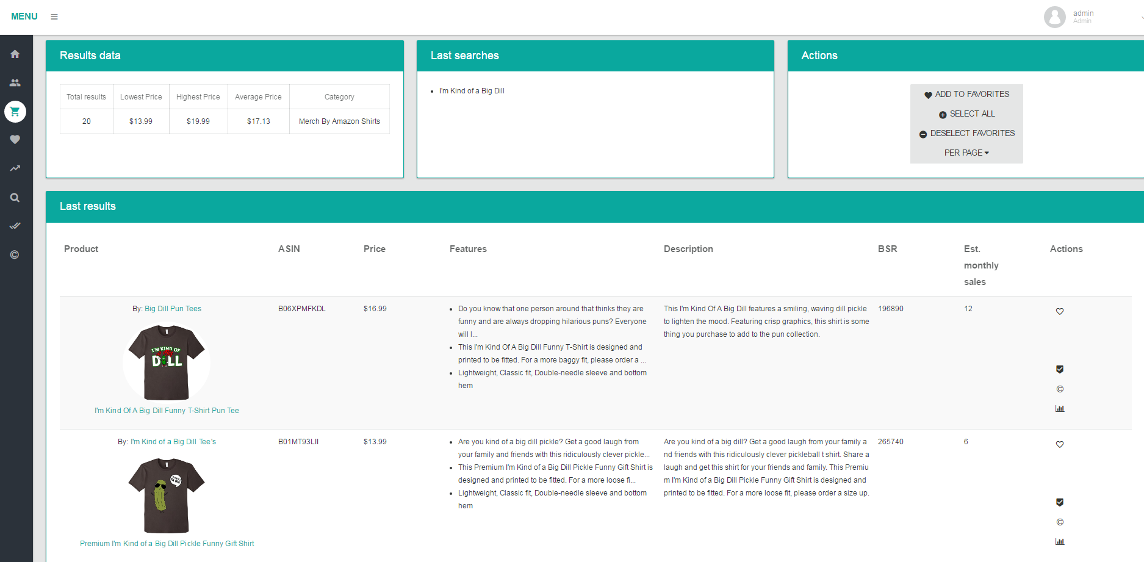
Task: Click the copyright check icon for the Pickle shirt
Action: click(x=1060, y=522)
